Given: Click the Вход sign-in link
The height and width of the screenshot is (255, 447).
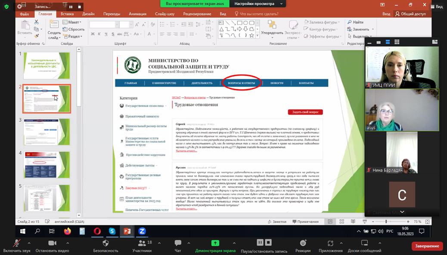Looking at the screenshot, I should point(386,14).
